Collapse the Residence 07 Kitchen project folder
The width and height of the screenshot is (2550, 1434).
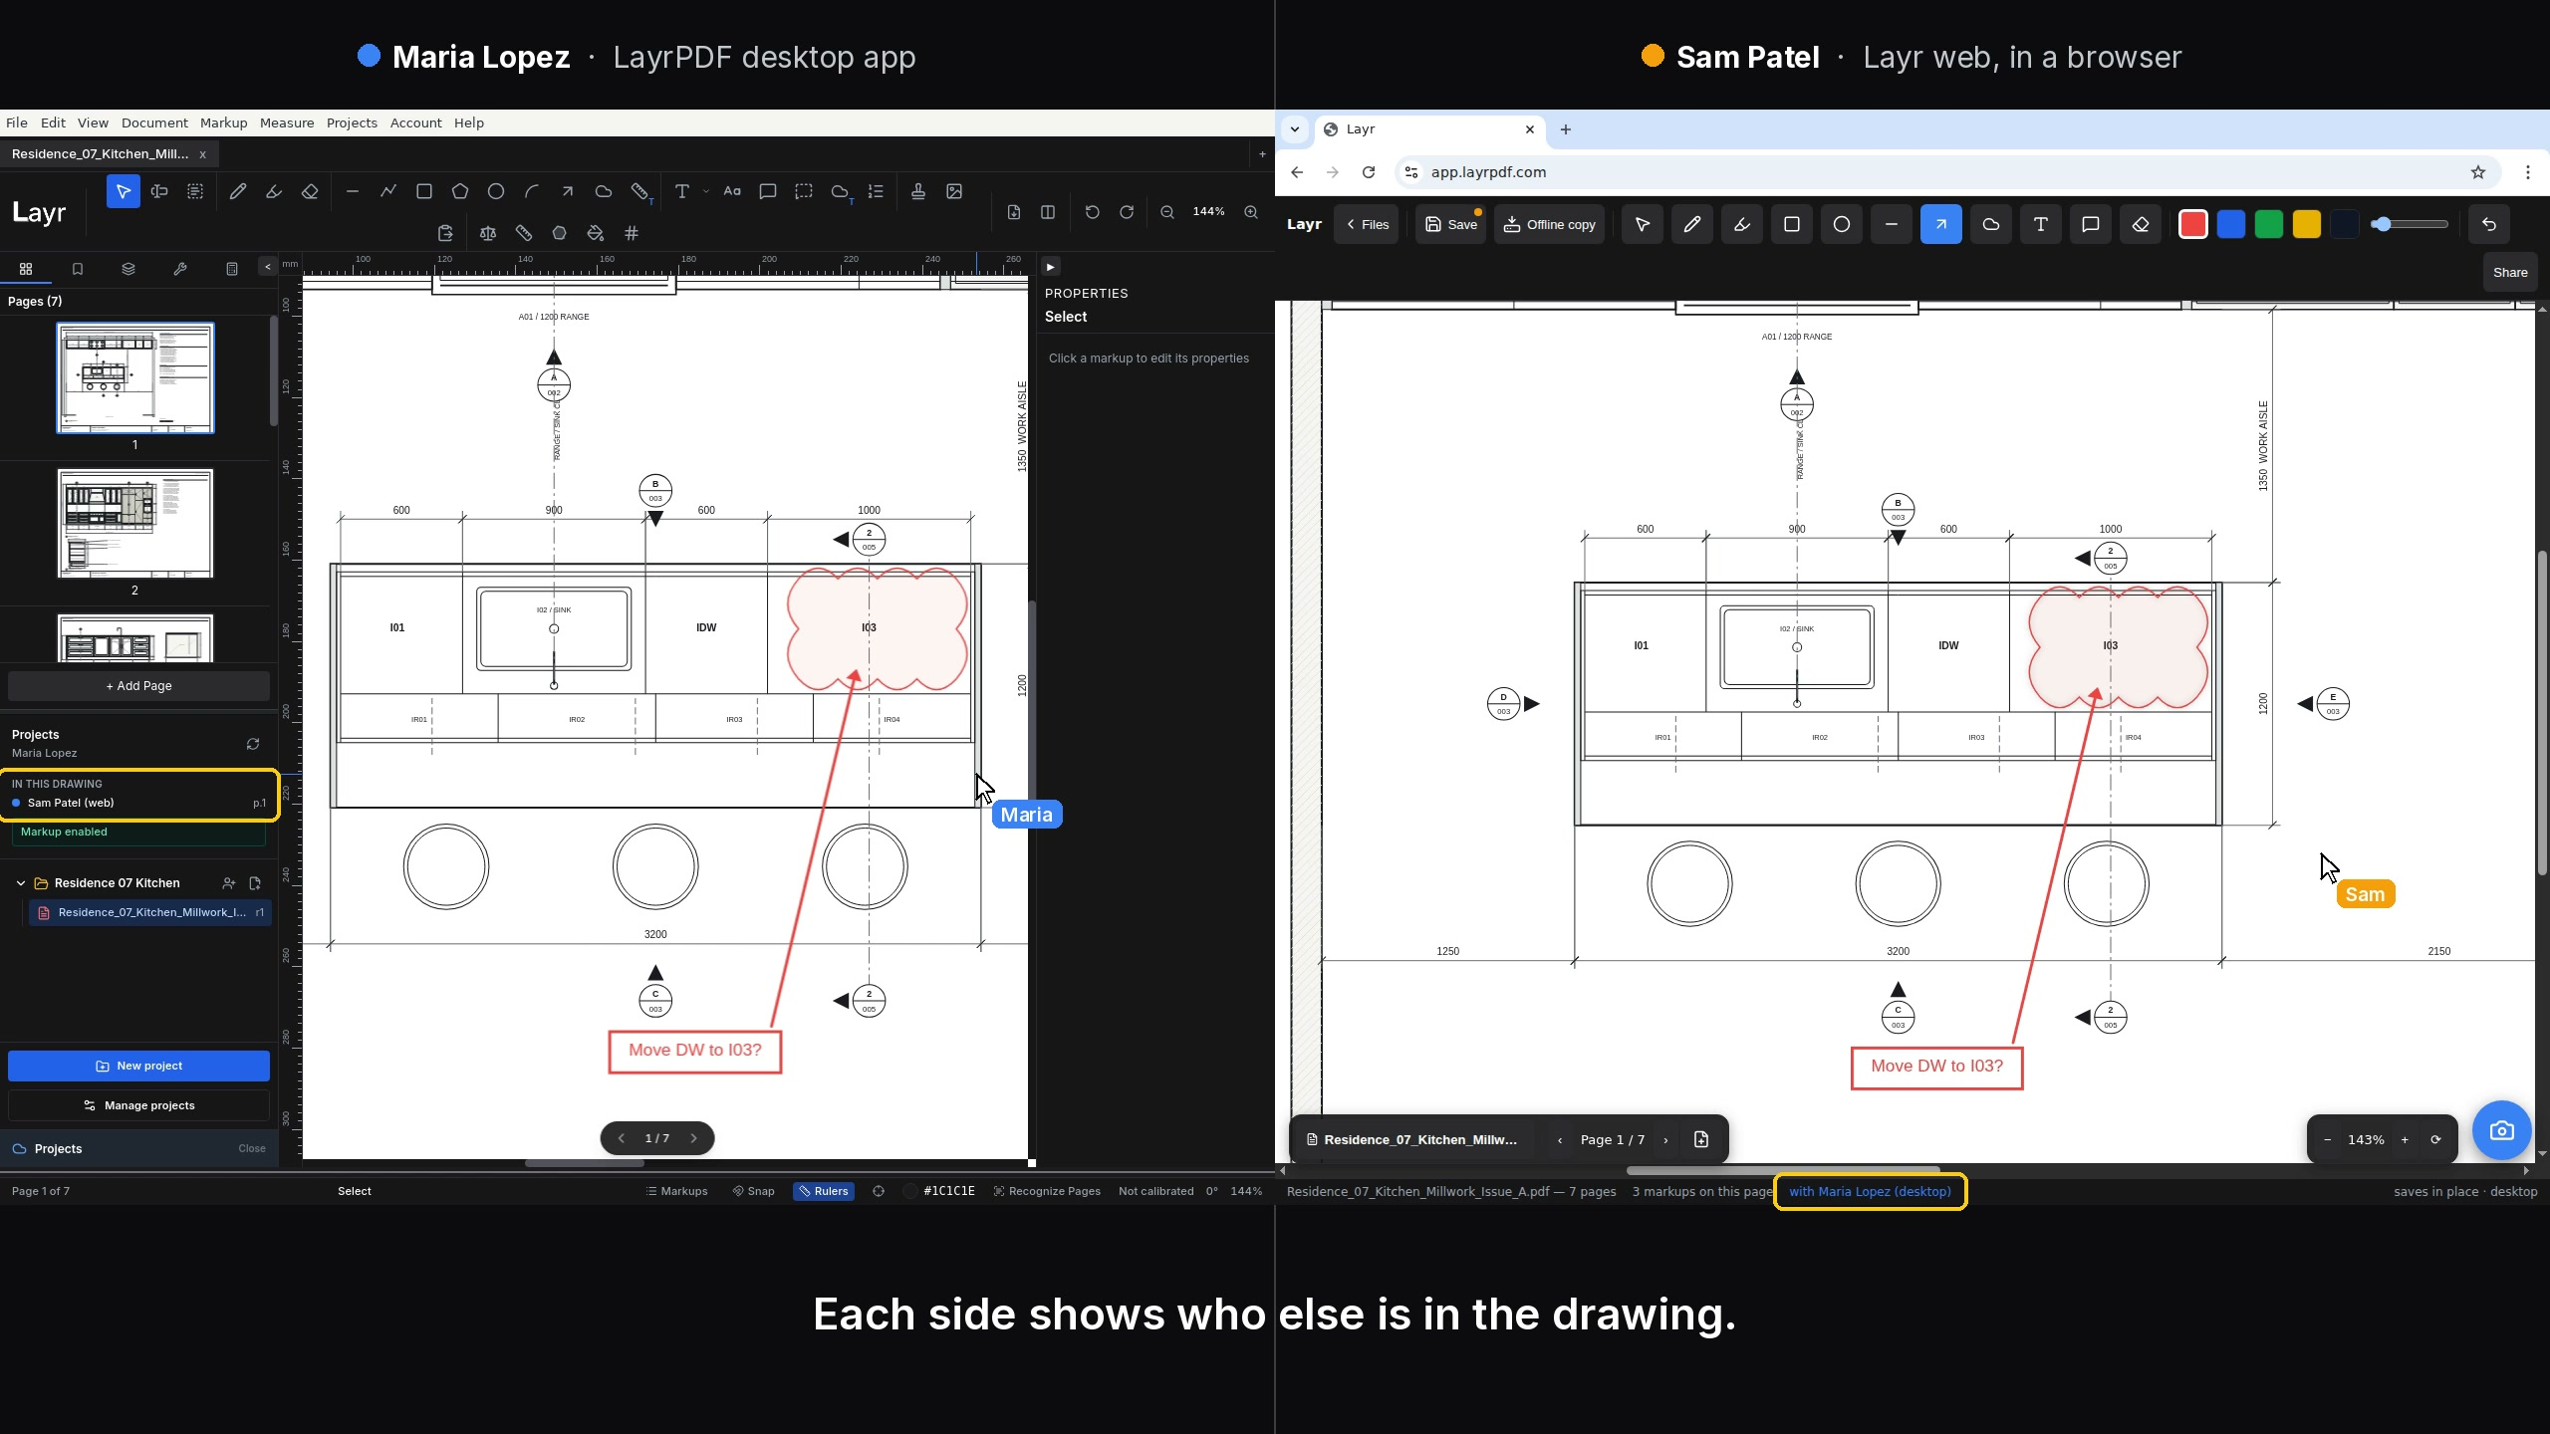tap(21, 883)
